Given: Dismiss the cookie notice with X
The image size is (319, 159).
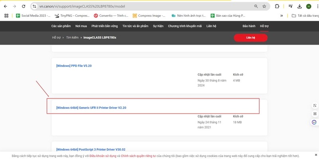Looking at the screenshot, I should point(316,155).
